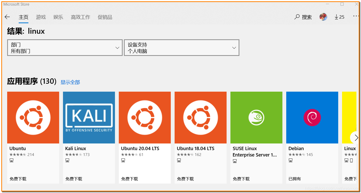Image resolution: width=361 pixels, height=193 pixels.
Task: Minimize the Microsoft Store window
Action: point(327,4)
